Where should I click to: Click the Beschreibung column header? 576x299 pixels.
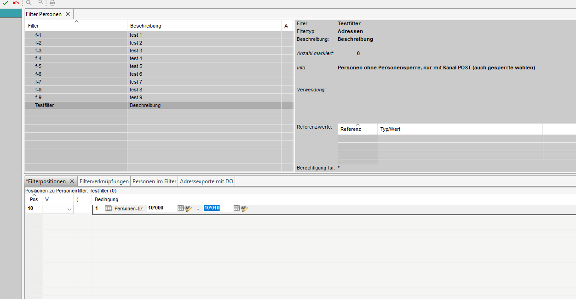coord(204,26)
